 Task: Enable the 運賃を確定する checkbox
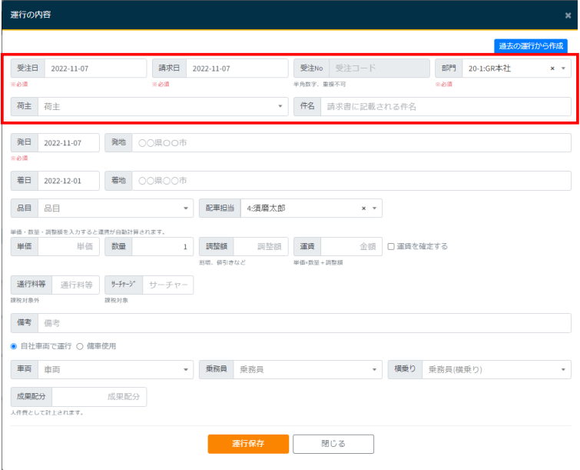[x=391, y=246]
